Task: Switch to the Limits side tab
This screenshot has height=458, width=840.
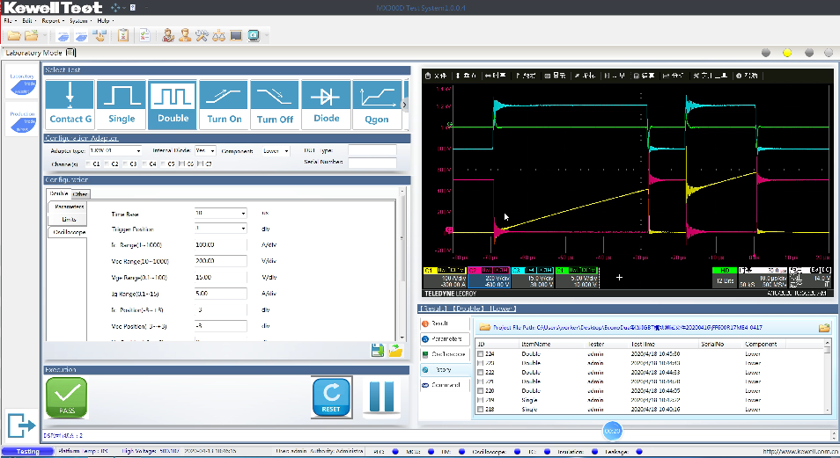Action: click(x=69, y=219)
